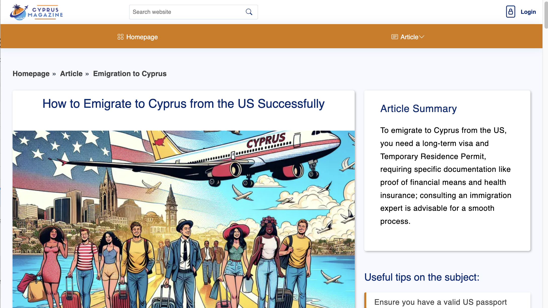Image resolution: width=548 pixels, height=308 pixels.
Task: Click the article headline about emigrating to Cyprus
Action: pyautogui.click(x=183, y=104)
